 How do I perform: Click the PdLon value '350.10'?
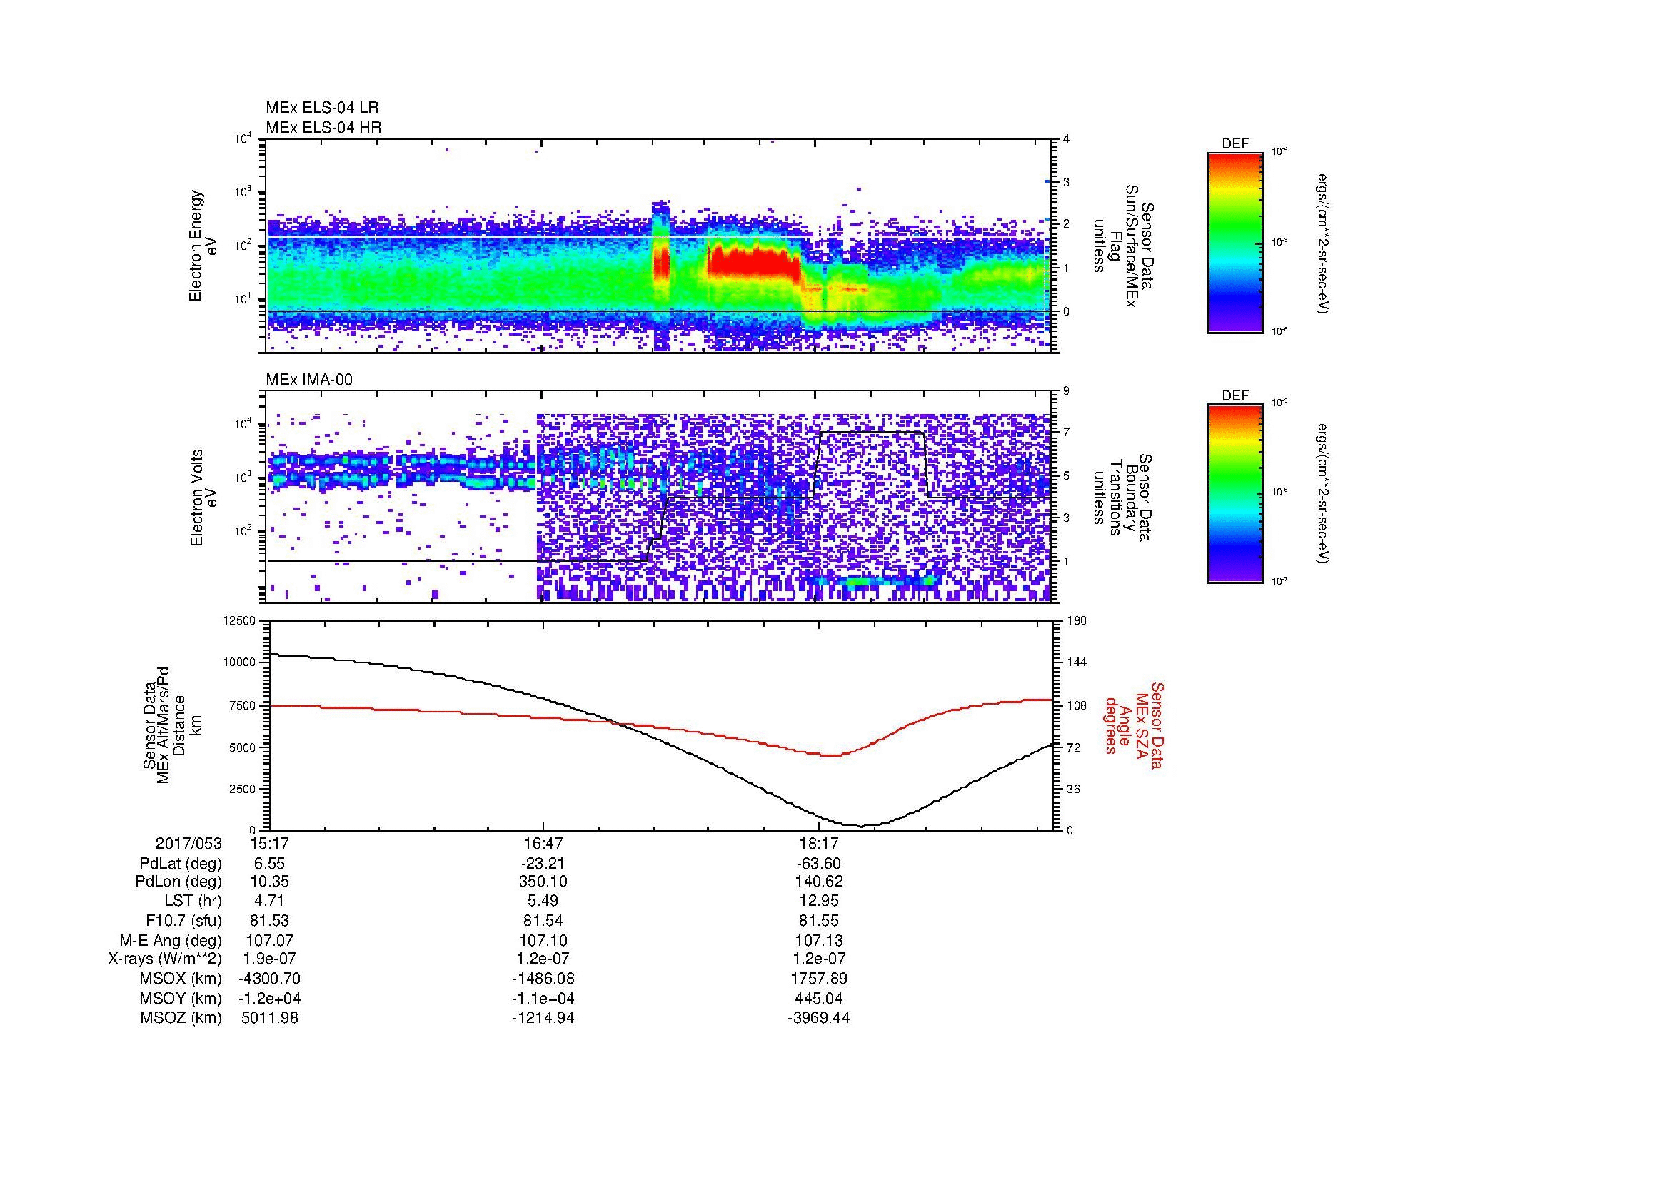pos(543,882)
